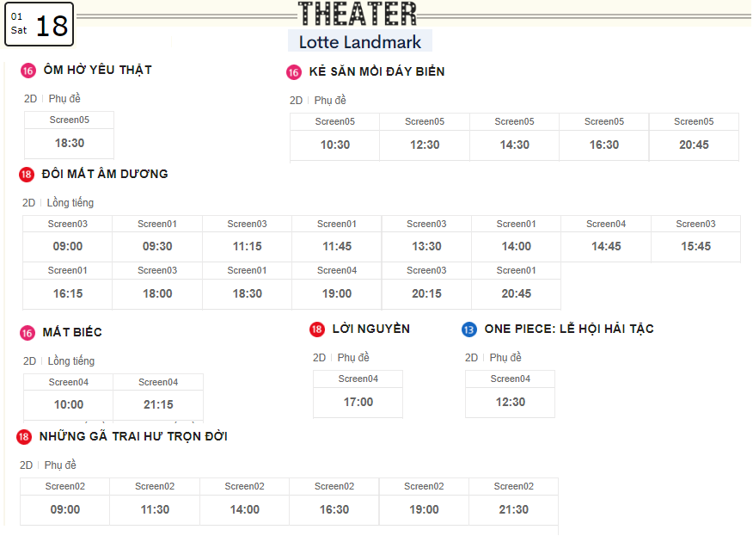Open the ĐÔI MẮT ÂM DƯƠNG movie title

tap(105, 174)
